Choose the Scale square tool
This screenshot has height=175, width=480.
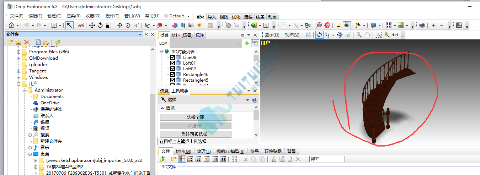108,25
